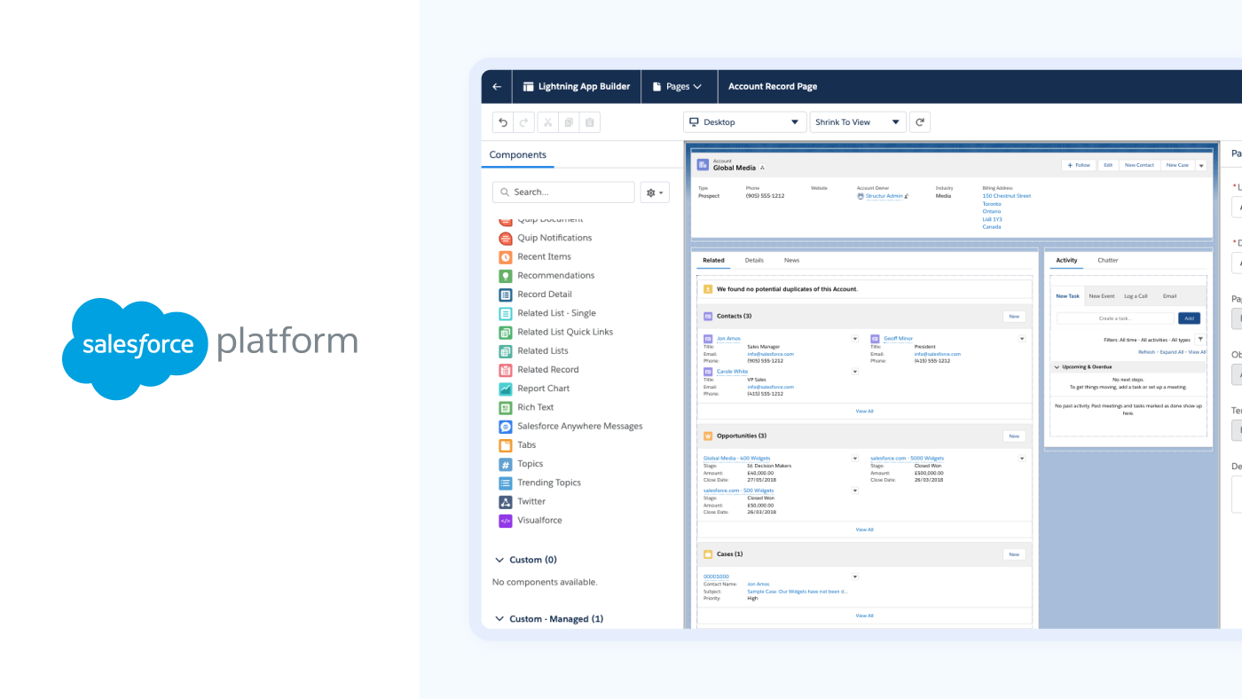Select the Related Lists component icon

505,351
